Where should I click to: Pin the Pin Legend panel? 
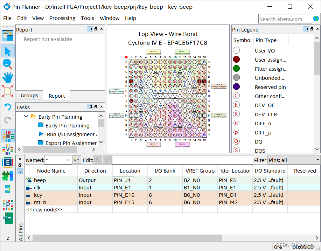pyautogui.click(x=306, y=29)
